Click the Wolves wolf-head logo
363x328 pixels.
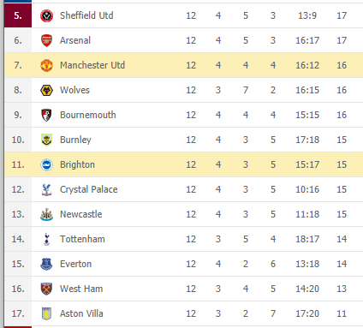46,90
